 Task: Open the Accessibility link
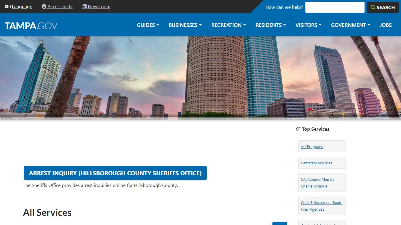pyautogui.click(x=60, y=7)
